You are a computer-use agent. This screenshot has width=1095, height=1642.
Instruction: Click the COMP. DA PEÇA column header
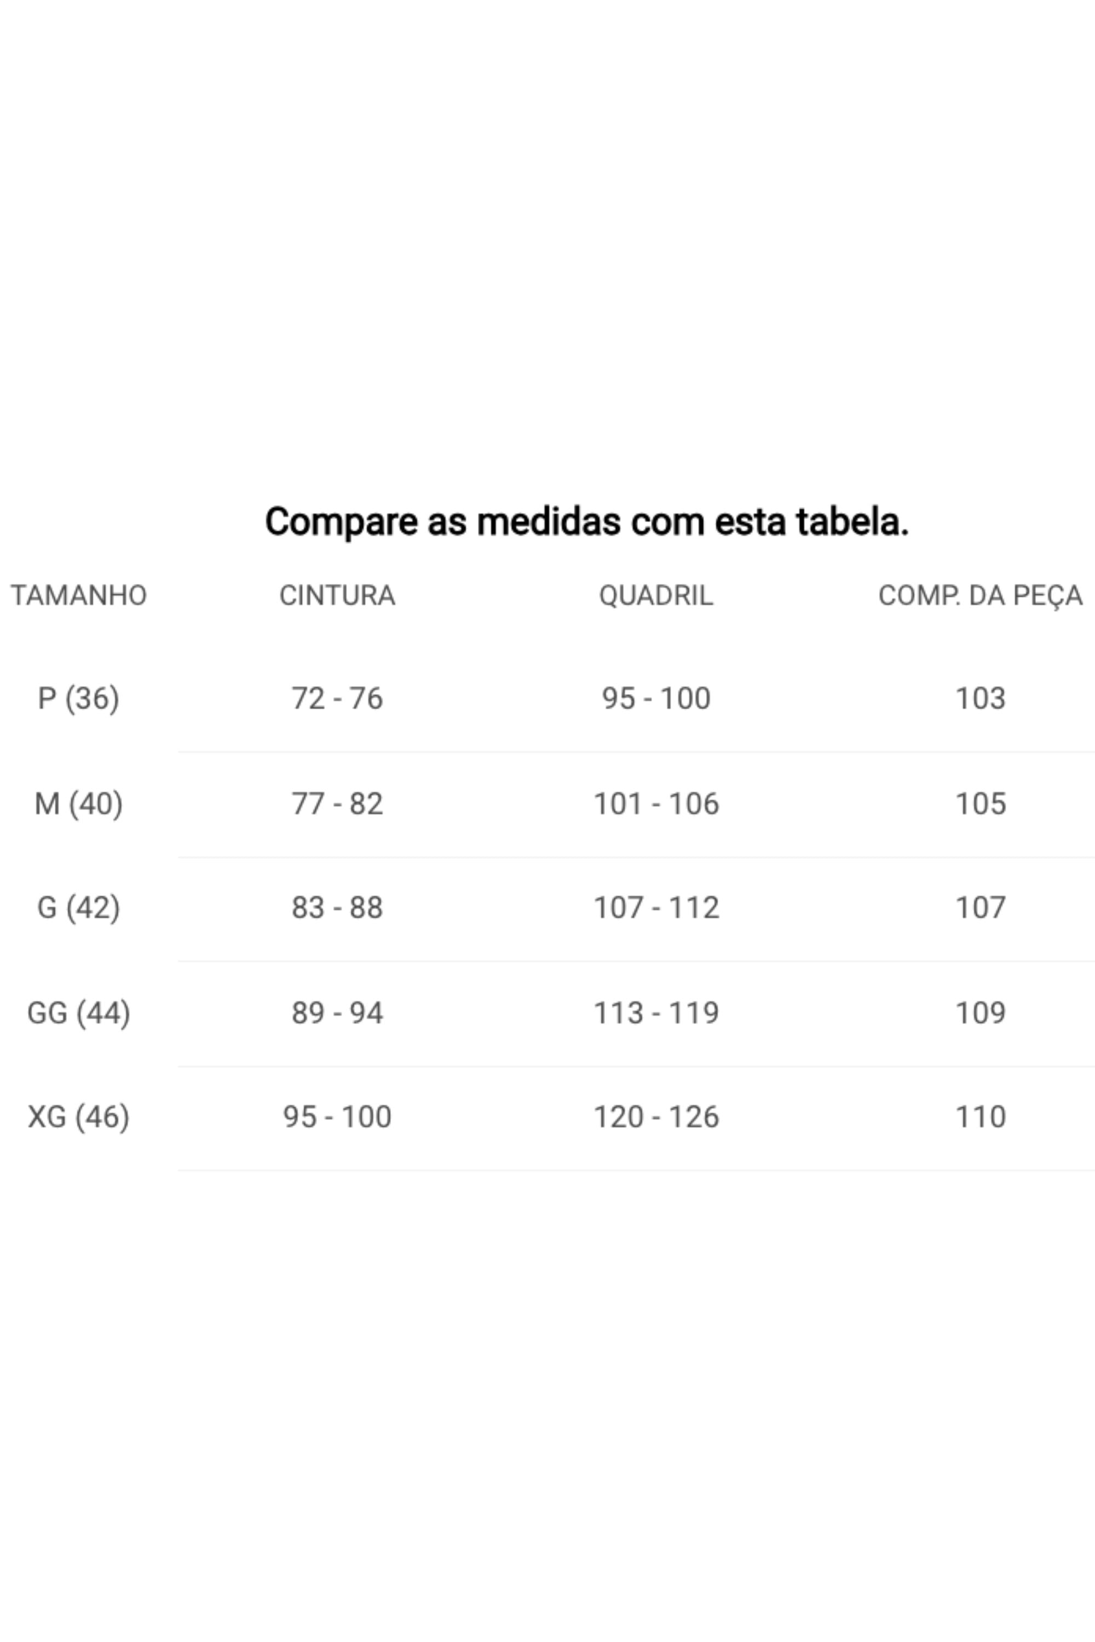pos(980,595)
